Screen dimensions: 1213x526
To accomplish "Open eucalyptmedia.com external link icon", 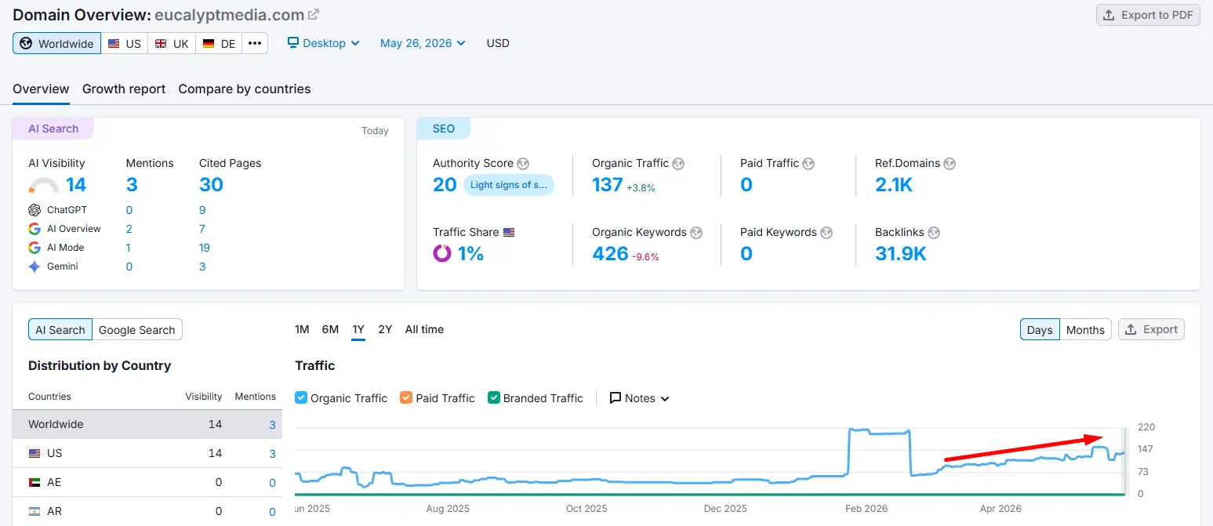I will tap(314, 14).
